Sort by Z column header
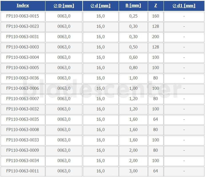Screen dimensions: 205x177 click(156, 5)
